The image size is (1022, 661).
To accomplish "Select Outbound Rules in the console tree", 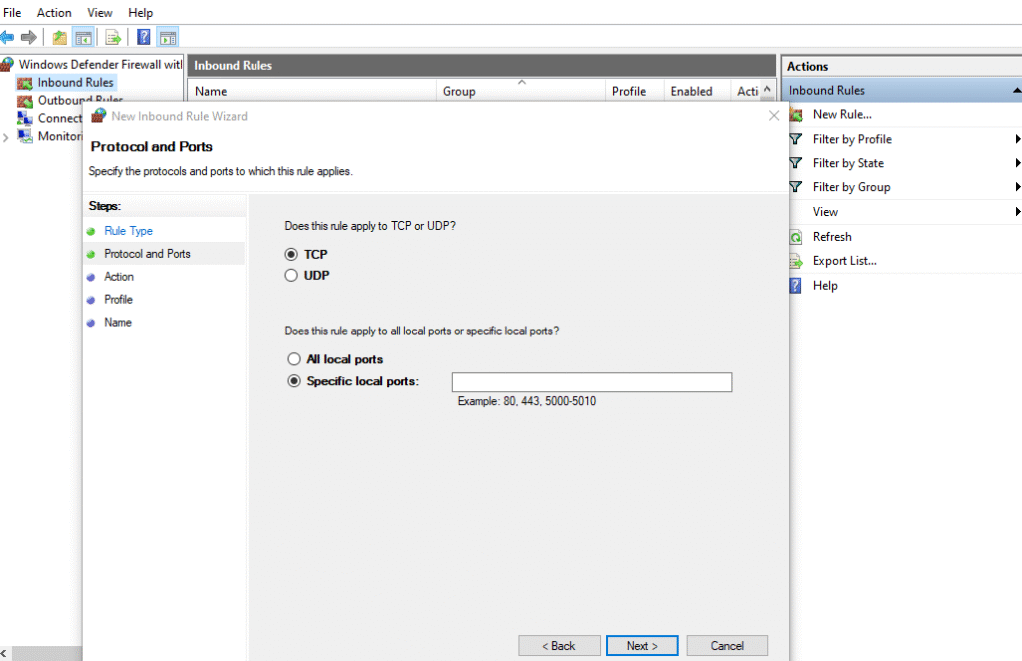I will point(54,100).
